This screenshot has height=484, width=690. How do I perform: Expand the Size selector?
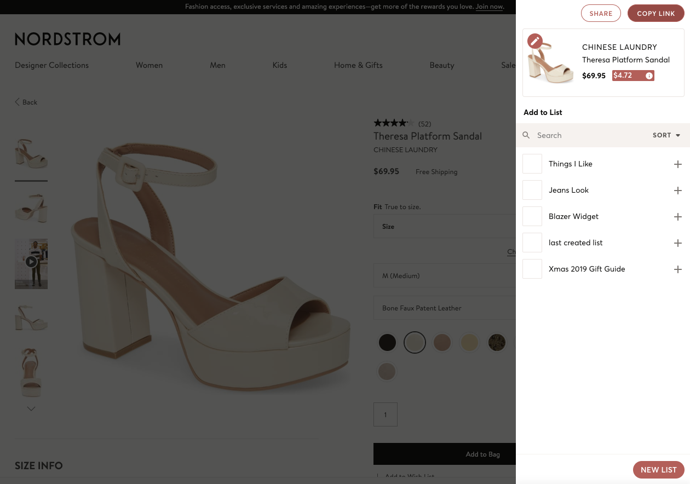444,227
